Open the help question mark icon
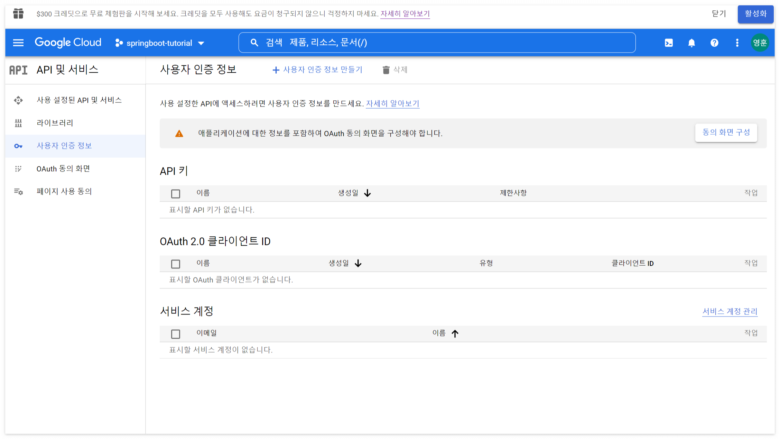 714,43
